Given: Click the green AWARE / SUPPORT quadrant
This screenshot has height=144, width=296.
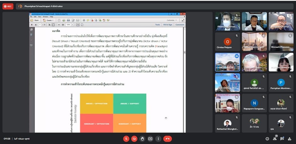Looking at the screenshot, I should pos(129,103).
